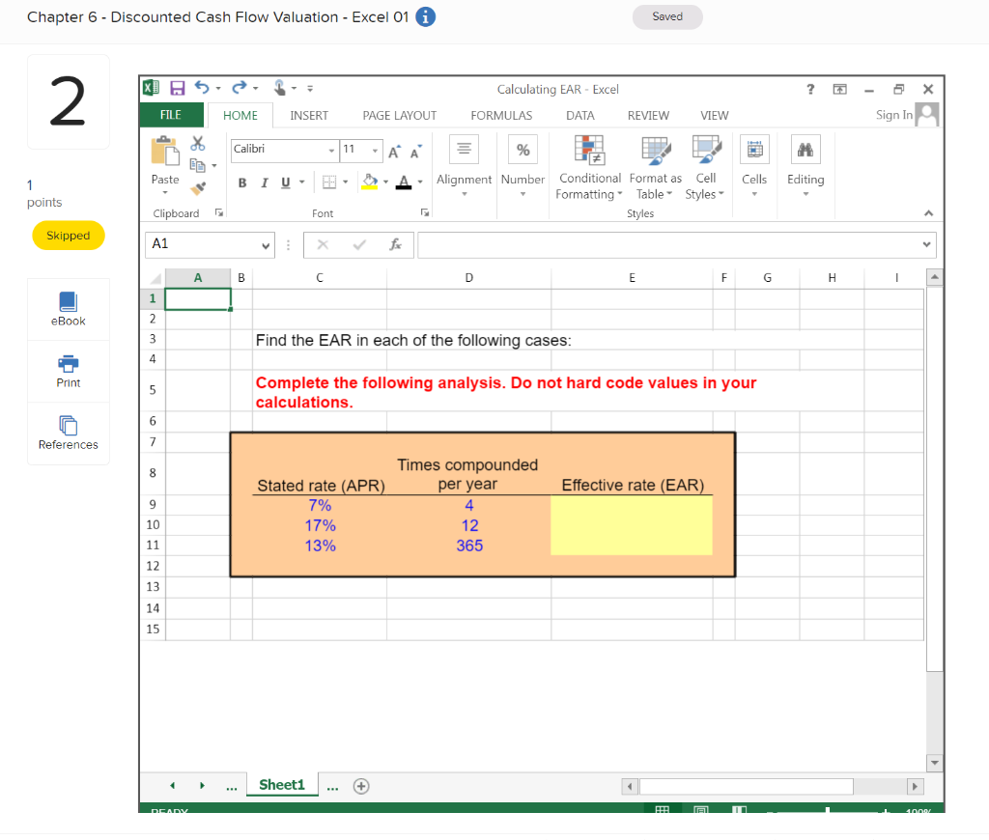Click the next sheet arrow
The image size is (989, 840).
click(x=202, y=786)
